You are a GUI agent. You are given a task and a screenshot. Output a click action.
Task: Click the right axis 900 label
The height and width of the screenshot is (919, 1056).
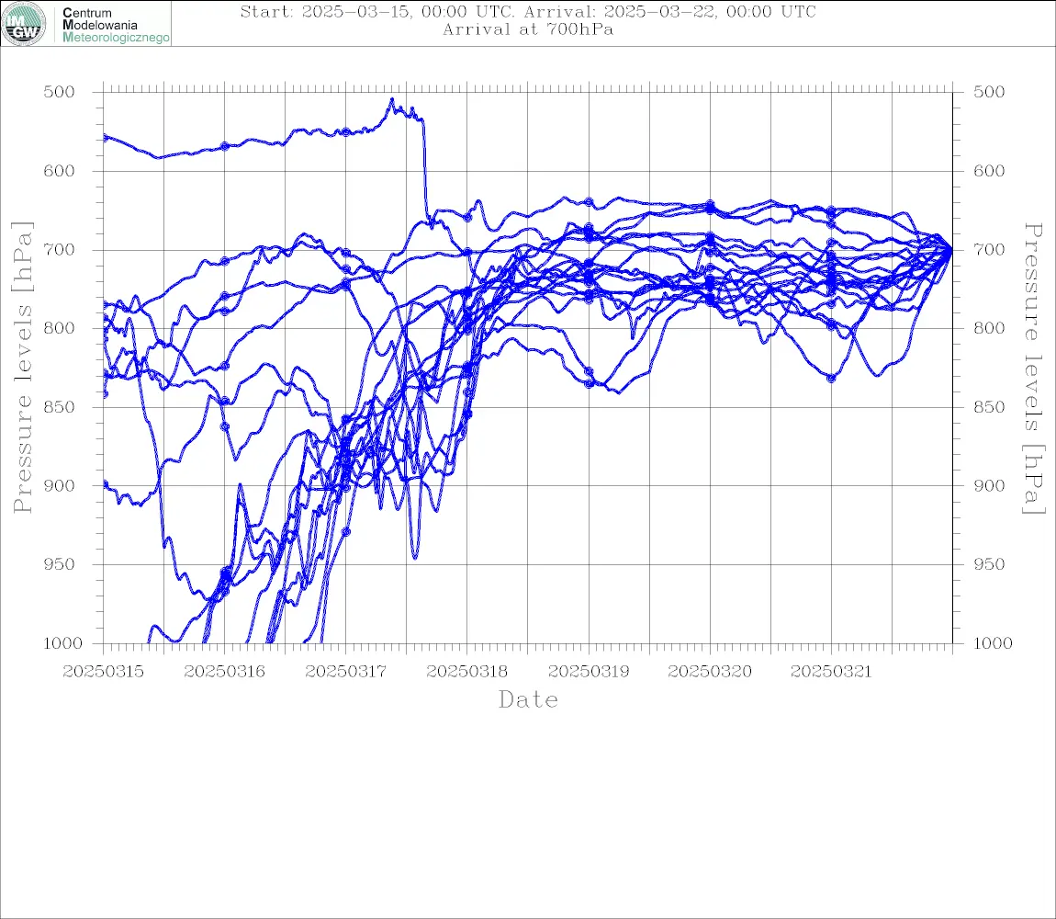(x=989, y=485)
